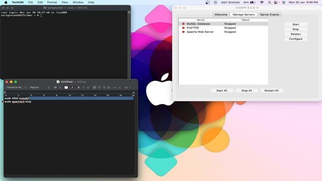Viewport: 322px width, 181px height.
Task: Switch to the Server Events tab
Action: coord(270,15)
